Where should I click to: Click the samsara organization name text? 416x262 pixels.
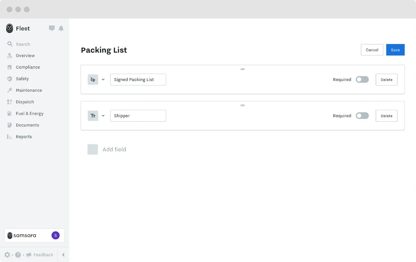pos(25,235)
